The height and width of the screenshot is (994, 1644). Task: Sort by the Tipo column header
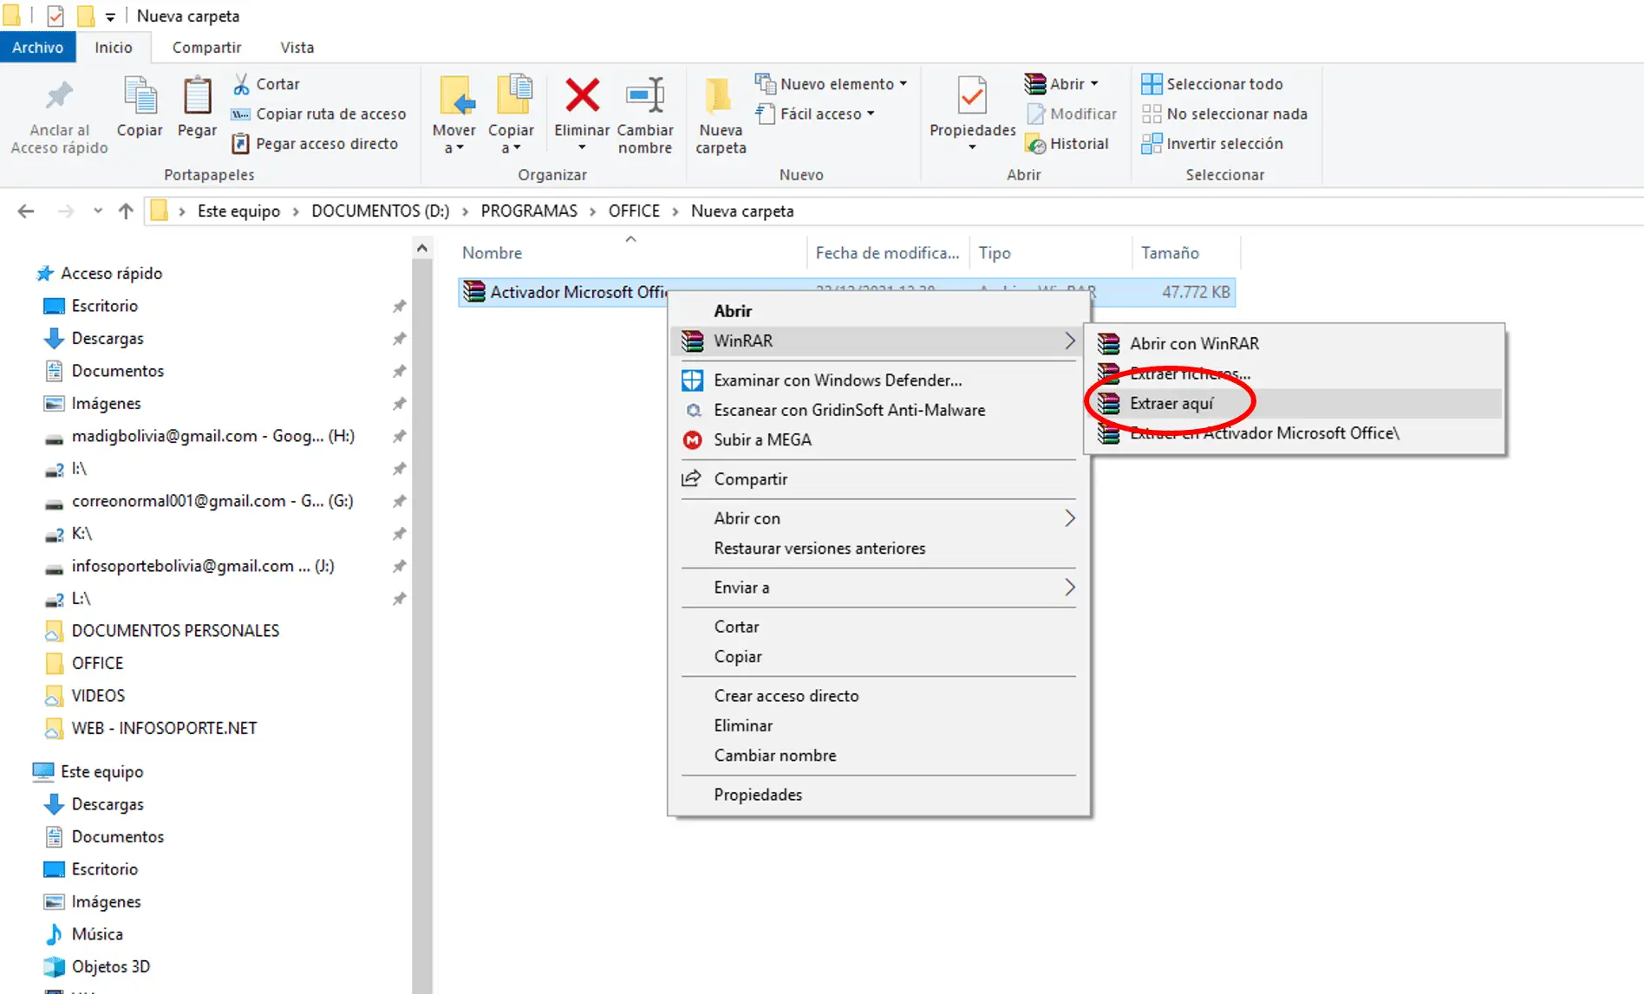[x=1050, y=252]
